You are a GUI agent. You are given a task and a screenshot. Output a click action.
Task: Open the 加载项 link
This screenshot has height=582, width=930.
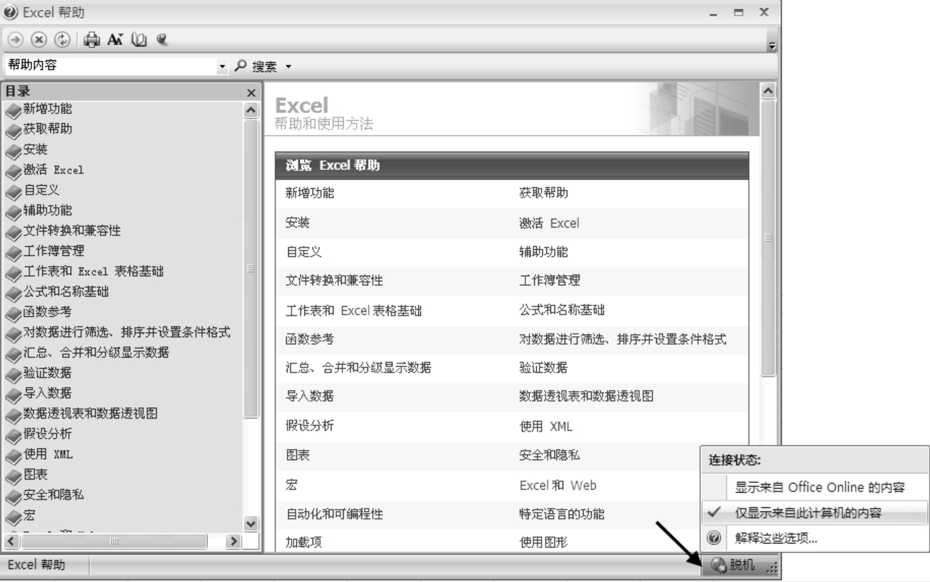(304, 543)
